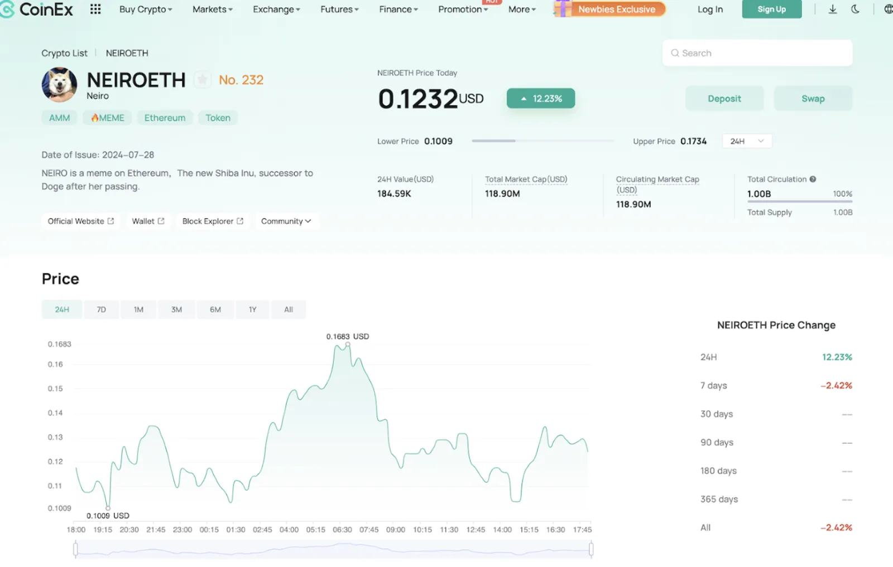Image resolution: width=893 pixels, height=567 pixels.
Task: Switch to the 3M chart tab
Action: coord(176,309)
